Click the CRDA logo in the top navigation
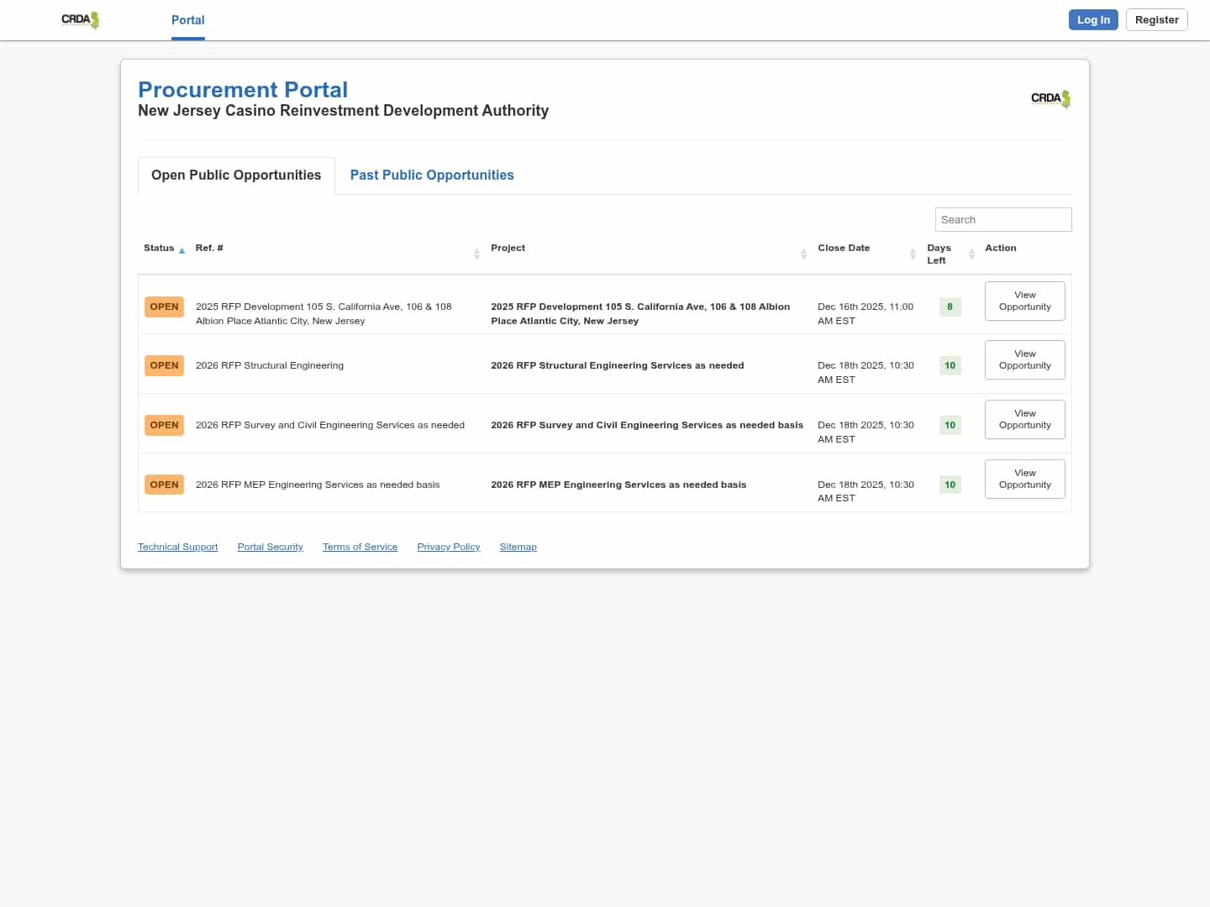 (81, 20)
